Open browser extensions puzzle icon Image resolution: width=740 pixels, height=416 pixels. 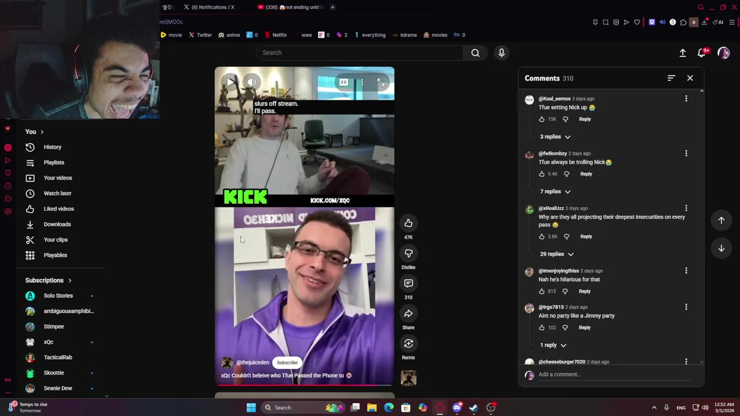[683, 22]
